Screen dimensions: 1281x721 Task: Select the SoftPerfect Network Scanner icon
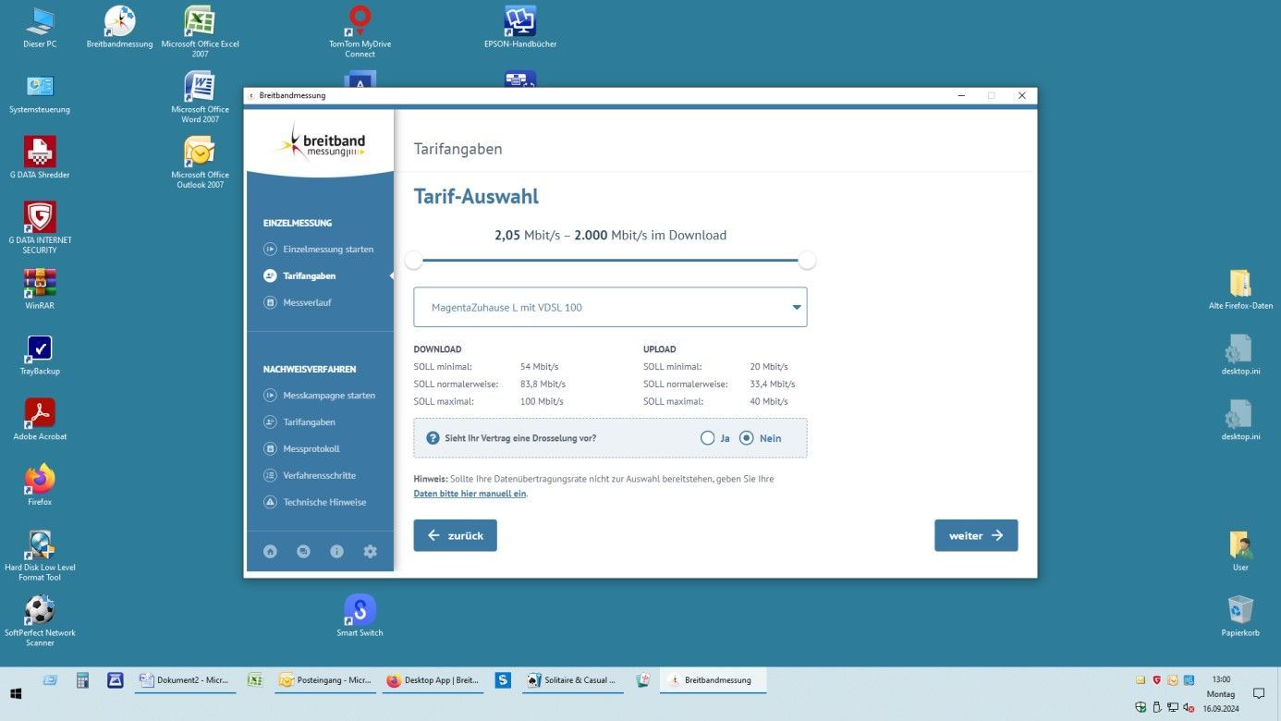pos(40,620)
